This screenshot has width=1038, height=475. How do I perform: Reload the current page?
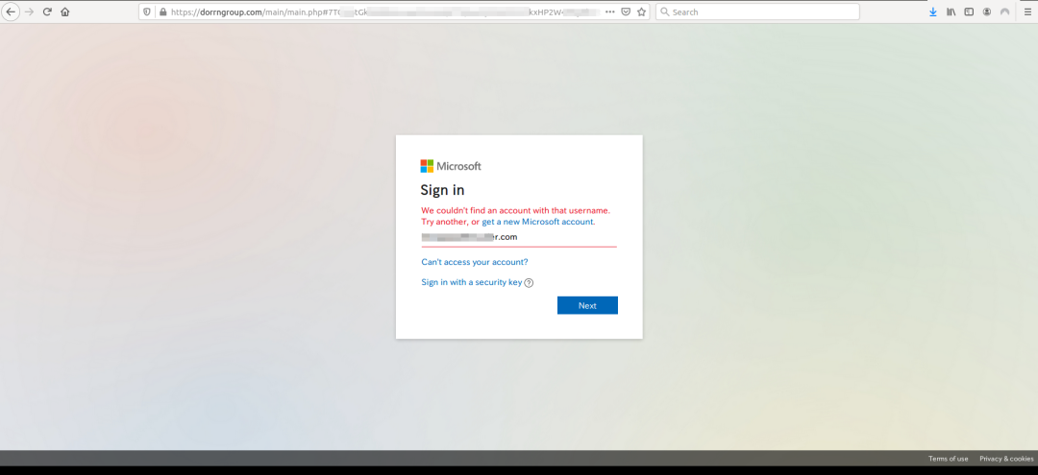coord(47,12)
